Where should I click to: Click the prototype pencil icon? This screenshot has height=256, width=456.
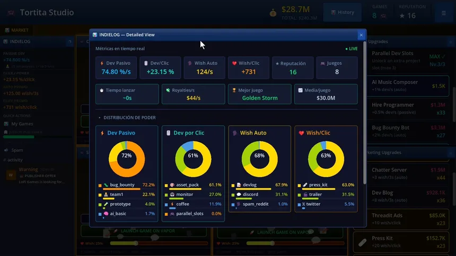coord(106,204)
